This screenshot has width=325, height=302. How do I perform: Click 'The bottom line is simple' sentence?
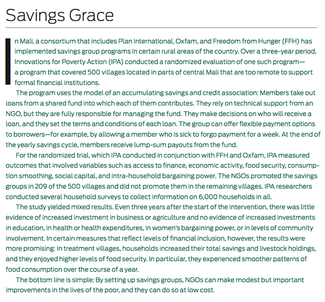[54, 280]
